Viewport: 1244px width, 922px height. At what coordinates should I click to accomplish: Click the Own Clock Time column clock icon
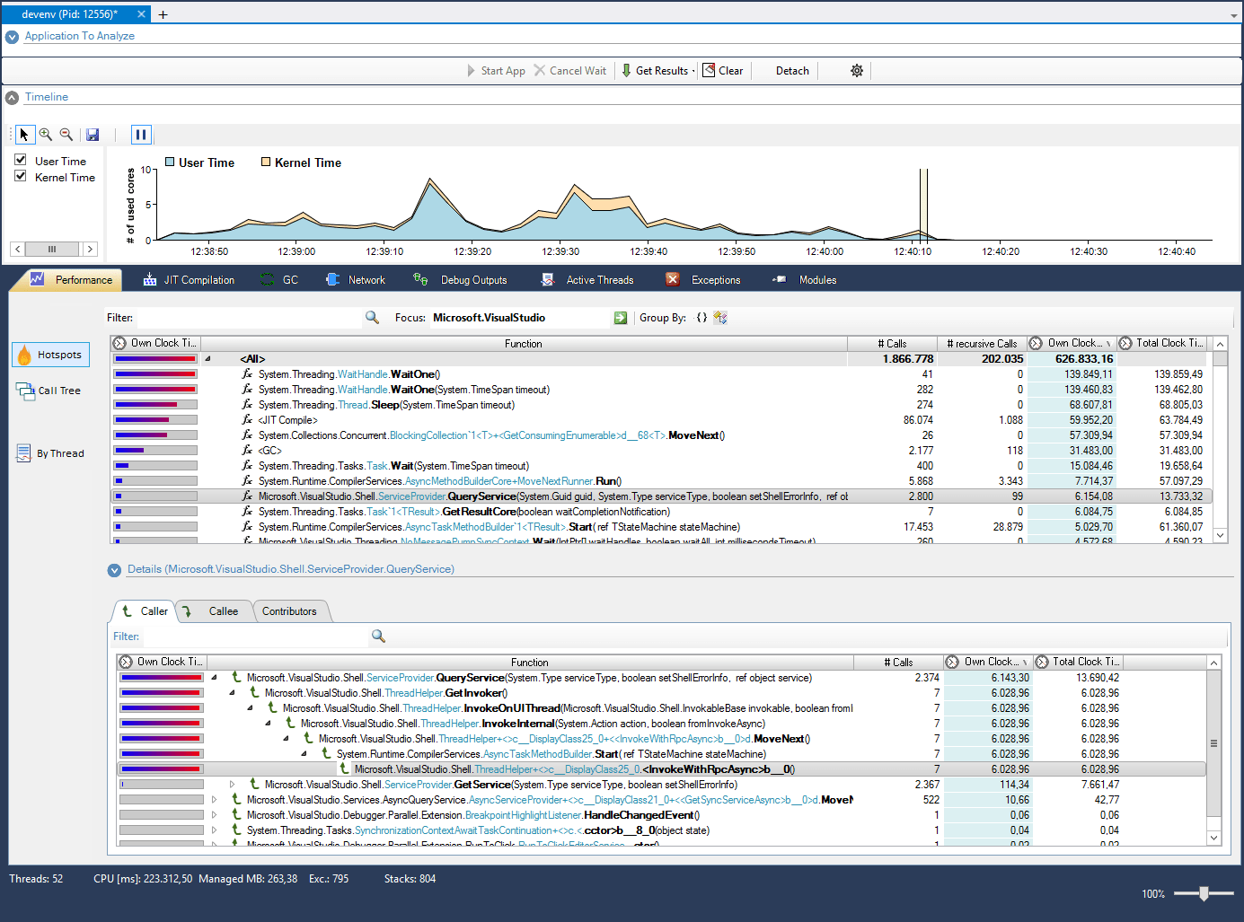coord(1036,344)
